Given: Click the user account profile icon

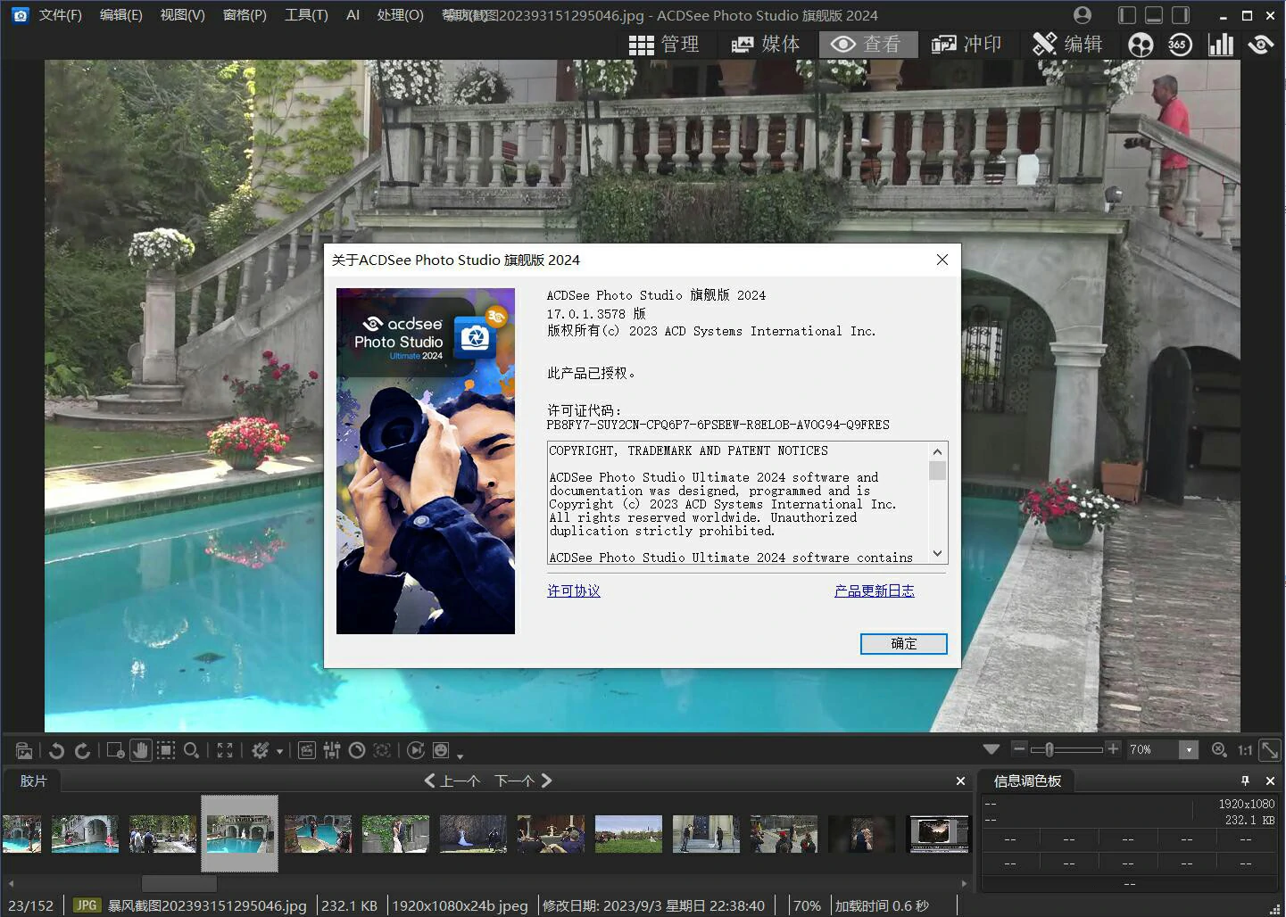Looking at the screenshot, I should point(1083,15).
